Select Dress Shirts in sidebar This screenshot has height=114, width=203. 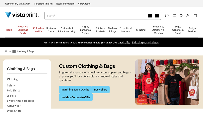pos(14,111)
